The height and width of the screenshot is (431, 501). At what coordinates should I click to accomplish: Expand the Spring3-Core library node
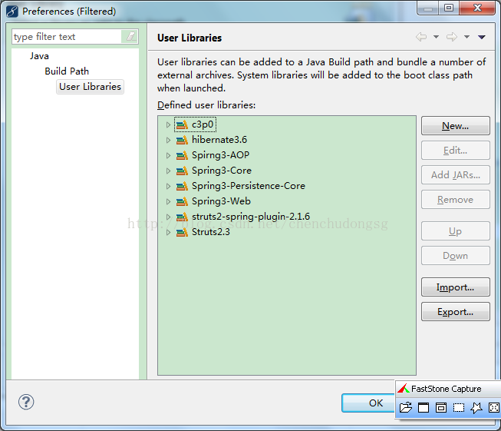tap(168, 171)
